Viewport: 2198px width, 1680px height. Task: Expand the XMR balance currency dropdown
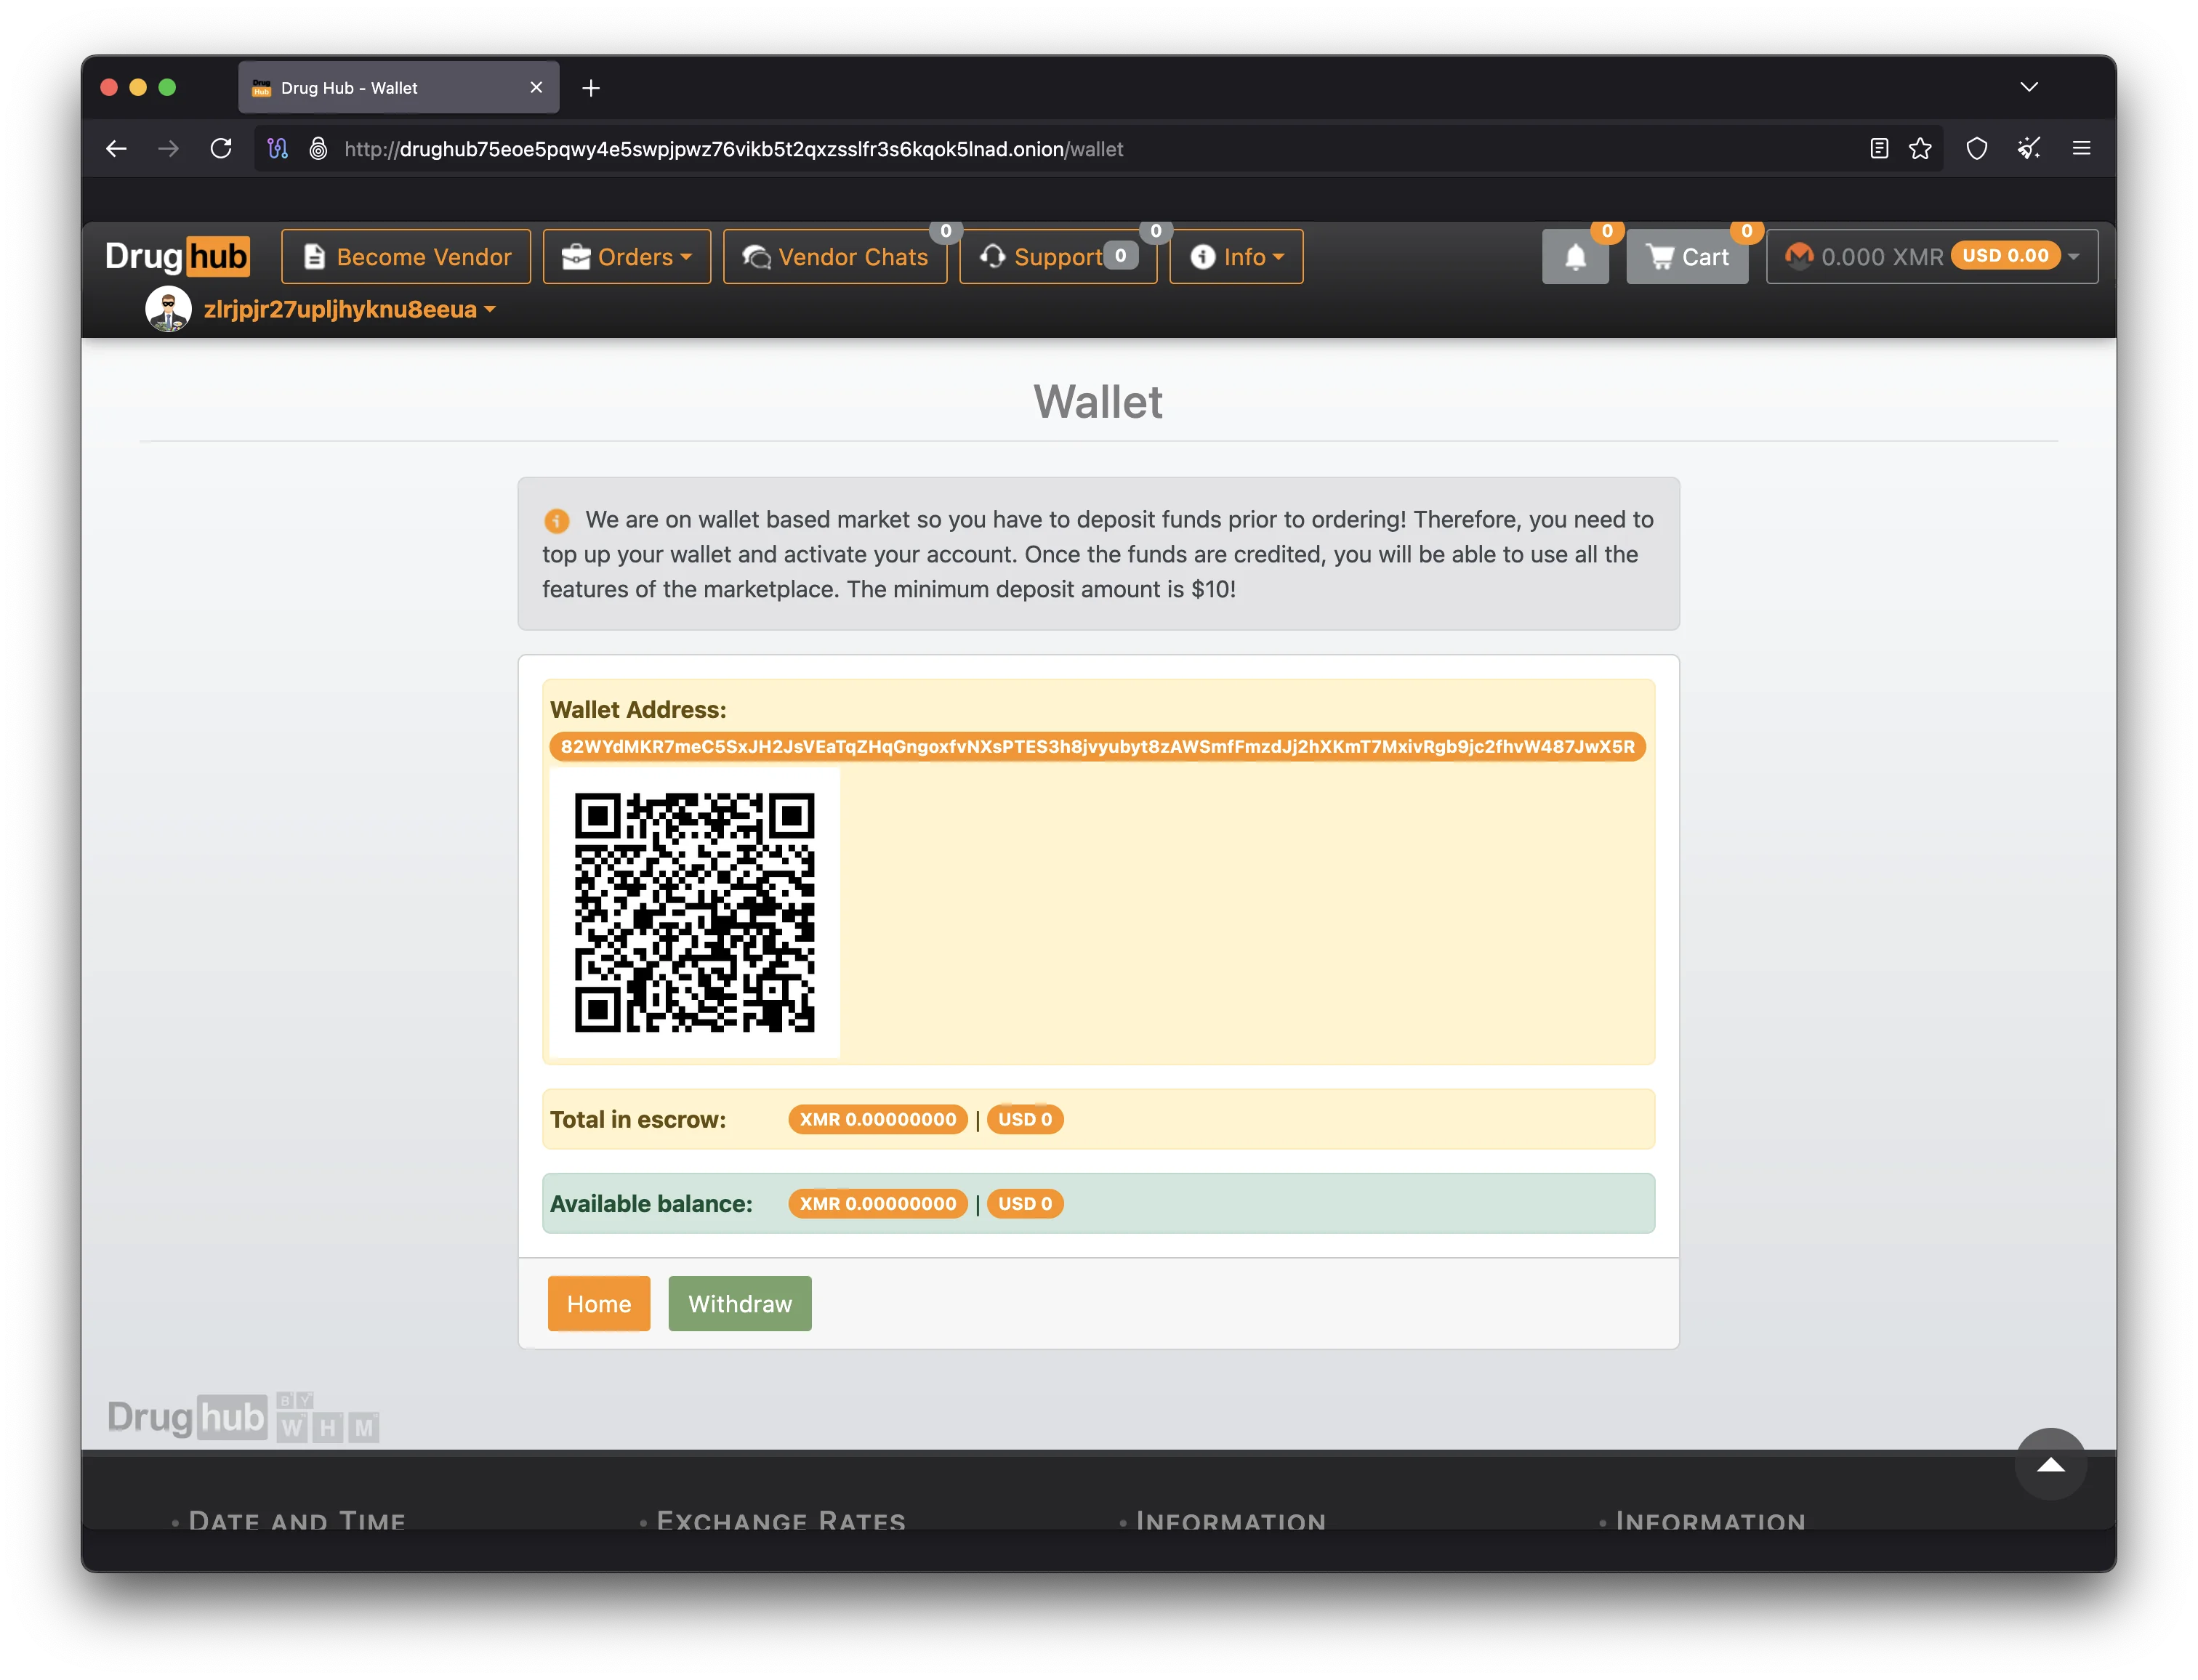coord(2072,256)
